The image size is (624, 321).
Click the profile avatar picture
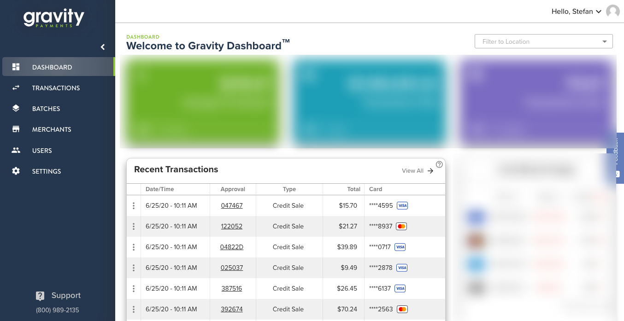612,12
